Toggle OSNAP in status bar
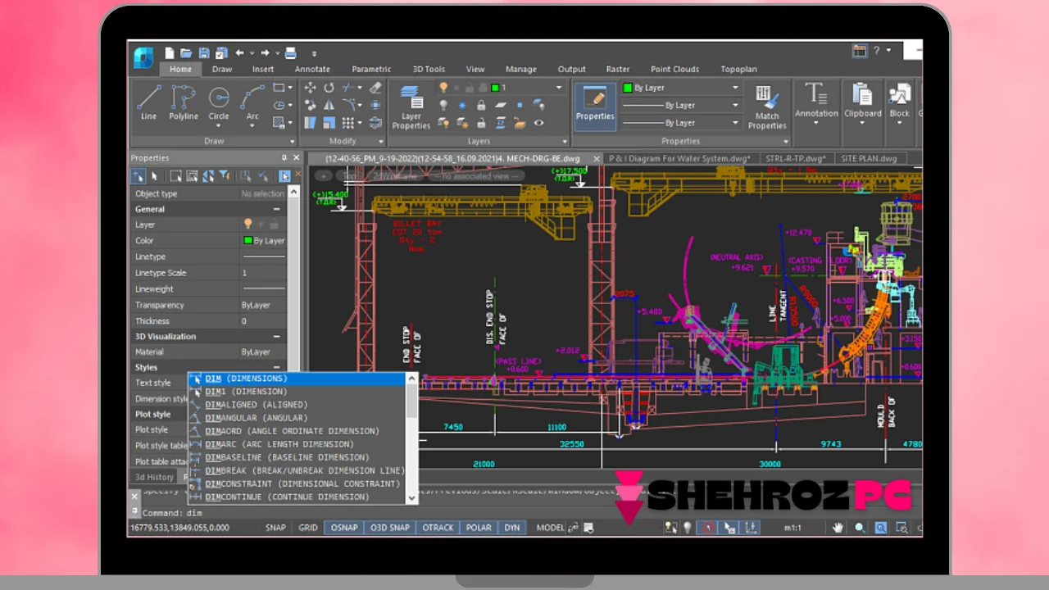This screenshot has width=1049, height=590. tap(344, 528)
